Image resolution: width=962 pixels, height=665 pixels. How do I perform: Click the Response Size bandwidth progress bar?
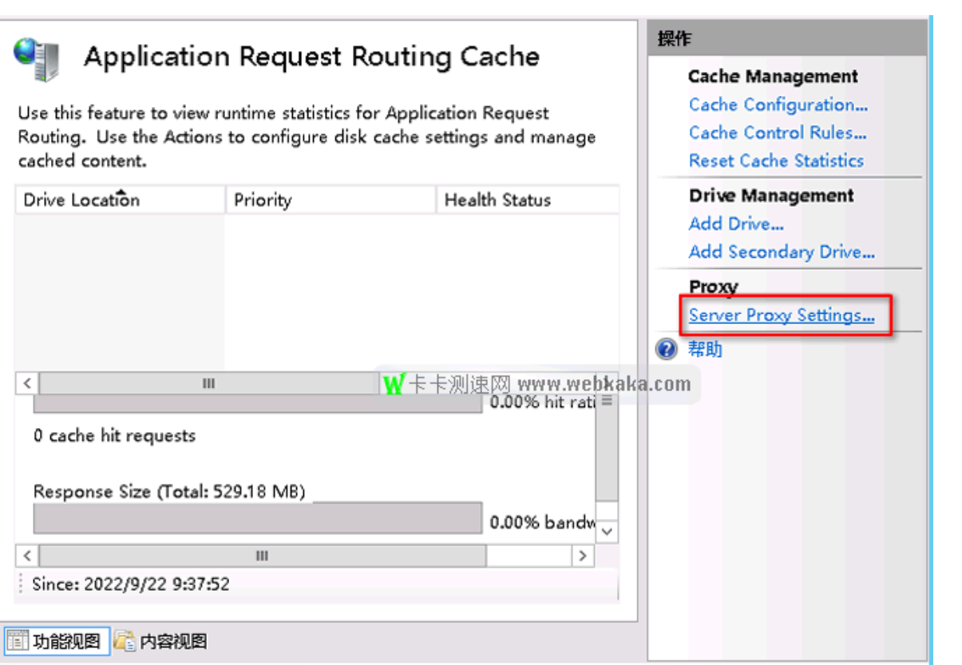[x=257, y=518]
